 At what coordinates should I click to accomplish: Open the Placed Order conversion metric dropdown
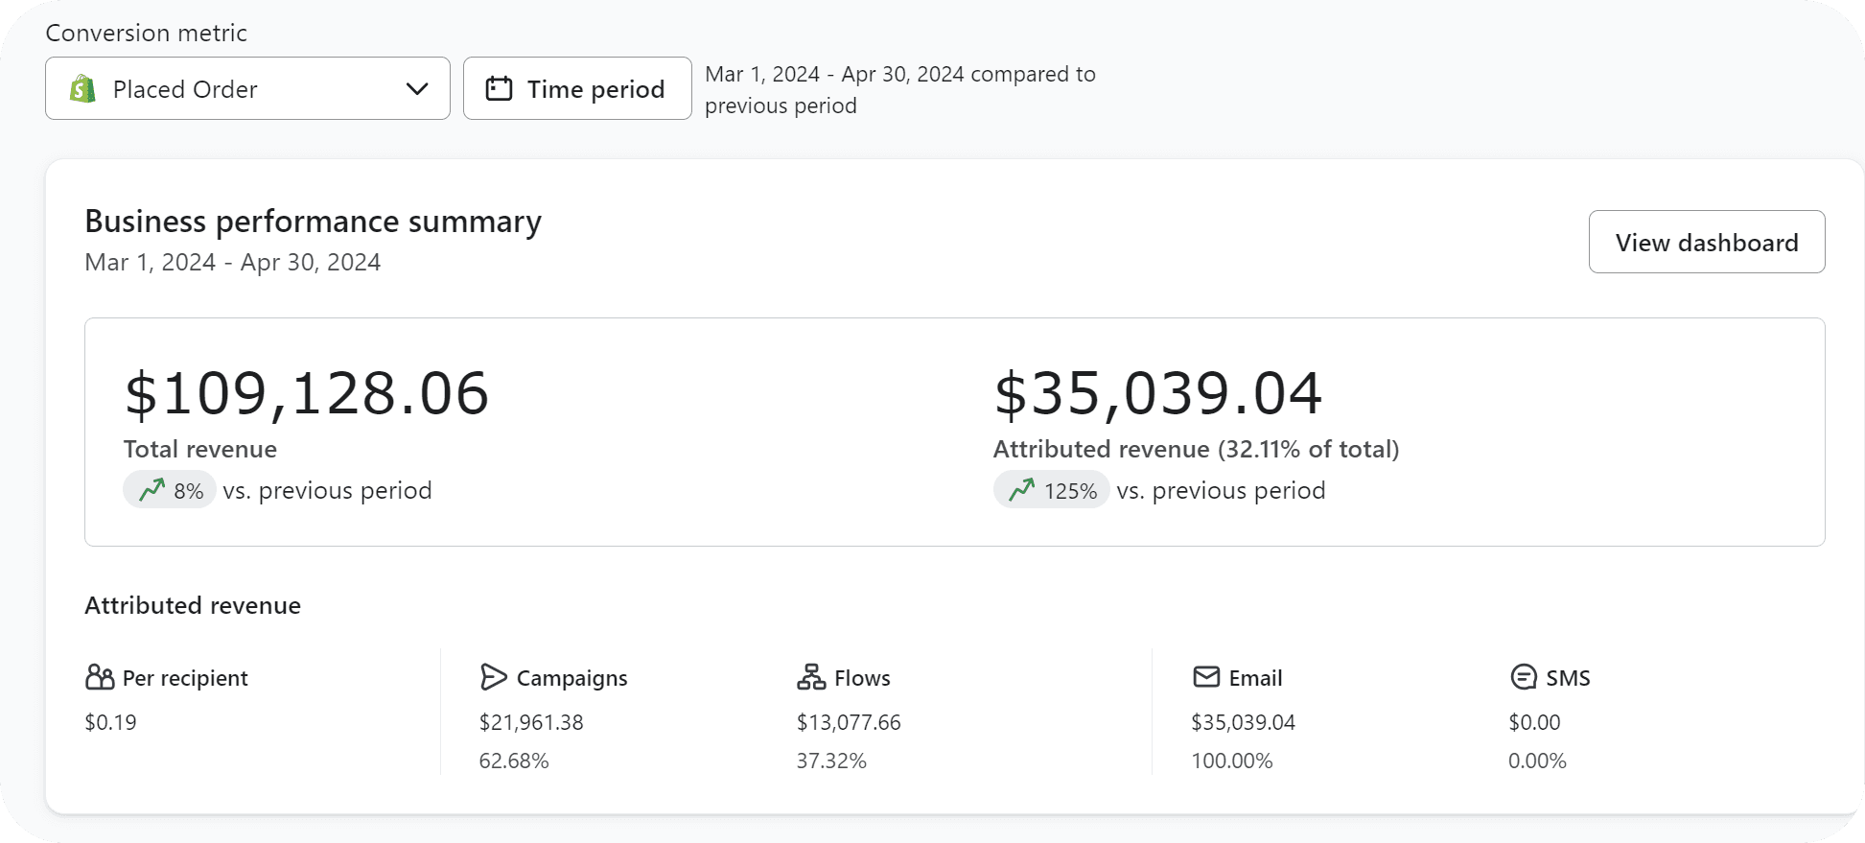point(247,89)
